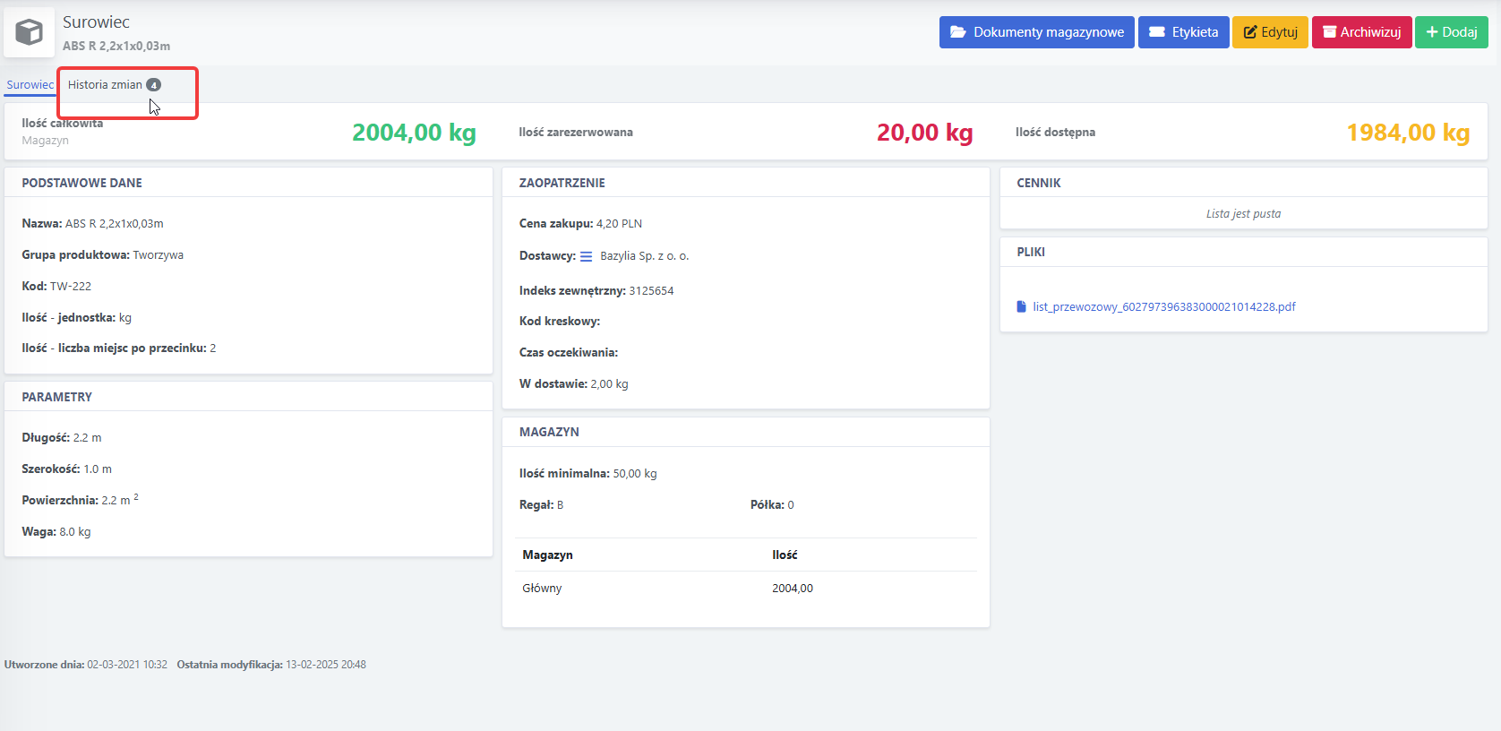Select the Surowiec tab
Image resolution: width=1501 pixels, height=731 pixels.
[30, 85]
